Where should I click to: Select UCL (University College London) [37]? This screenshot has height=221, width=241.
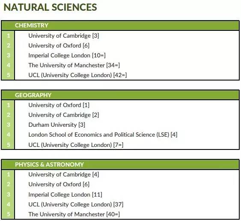[76, 204]
